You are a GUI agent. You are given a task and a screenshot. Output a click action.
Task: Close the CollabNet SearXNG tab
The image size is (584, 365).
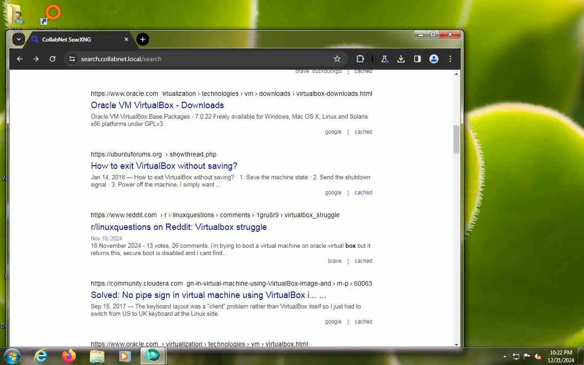tap(126, 39)
